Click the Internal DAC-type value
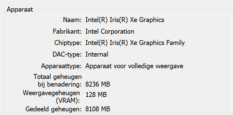The width and height of the screenshot is (233, 115). point(97,54)
